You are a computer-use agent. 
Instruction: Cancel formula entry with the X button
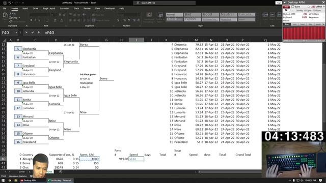(26, 33)
